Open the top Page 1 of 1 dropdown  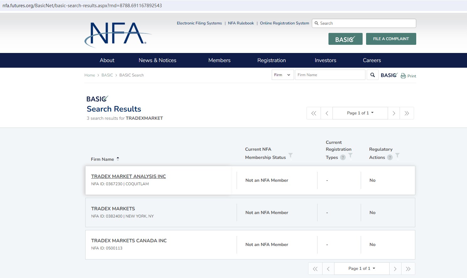pos(360,113)
